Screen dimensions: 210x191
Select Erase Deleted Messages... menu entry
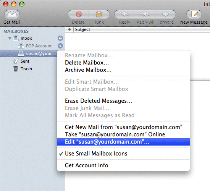pos(123,101)
